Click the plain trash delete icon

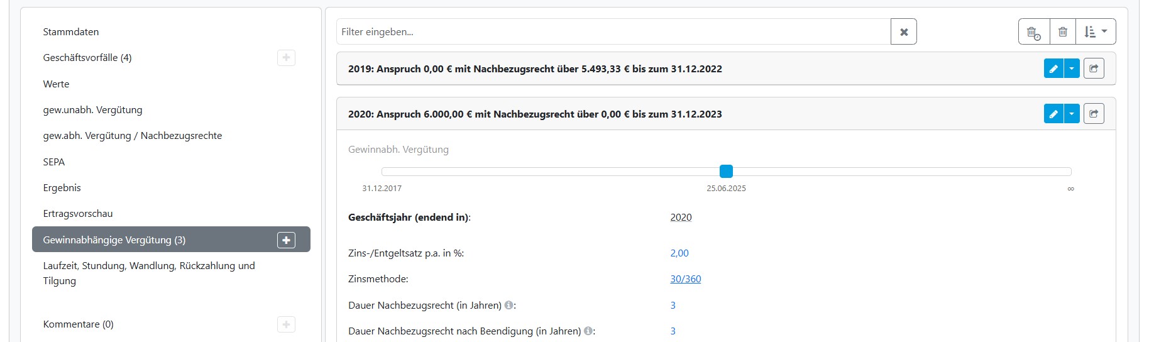[x=1062, y=32]
